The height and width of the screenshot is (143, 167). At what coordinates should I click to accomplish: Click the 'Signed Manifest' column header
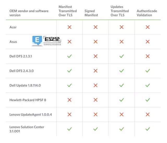[x=91, y=13]
